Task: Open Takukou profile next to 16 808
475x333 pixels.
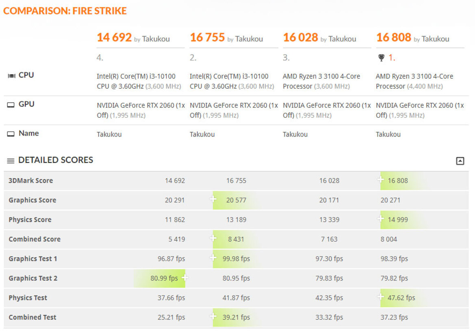Action: (435, 39)
